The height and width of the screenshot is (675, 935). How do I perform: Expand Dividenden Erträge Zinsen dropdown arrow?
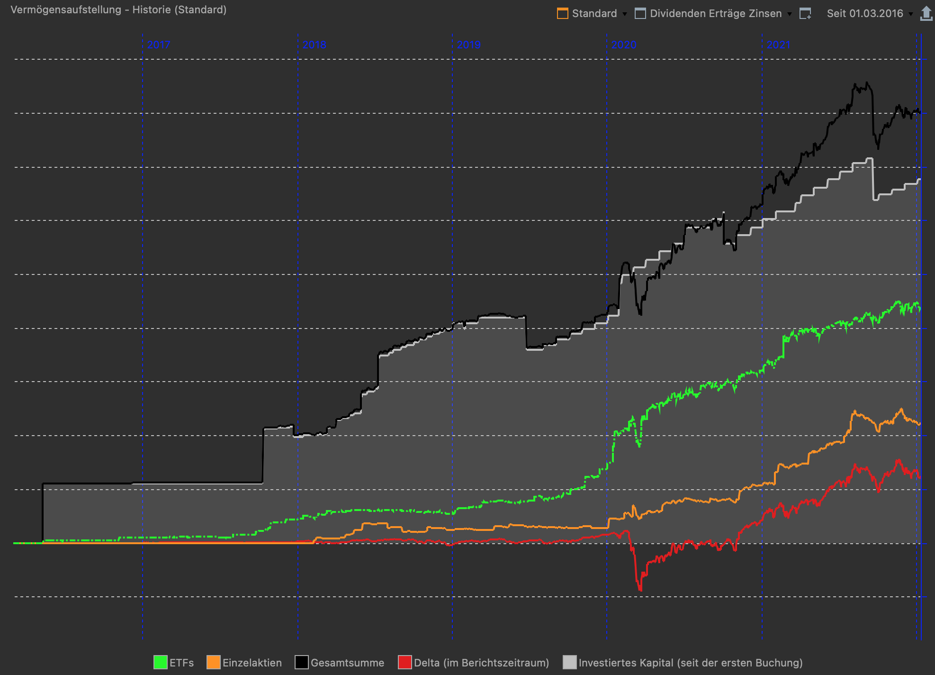click(789, 14)
